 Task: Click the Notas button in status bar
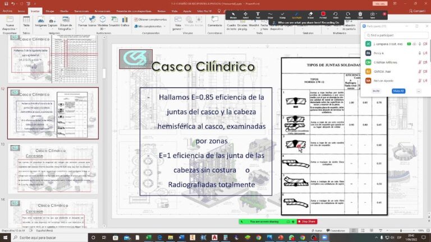click(317, 231)
